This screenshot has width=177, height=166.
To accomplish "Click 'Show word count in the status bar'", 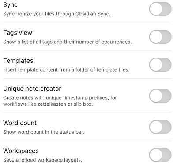I will (44, 132).
